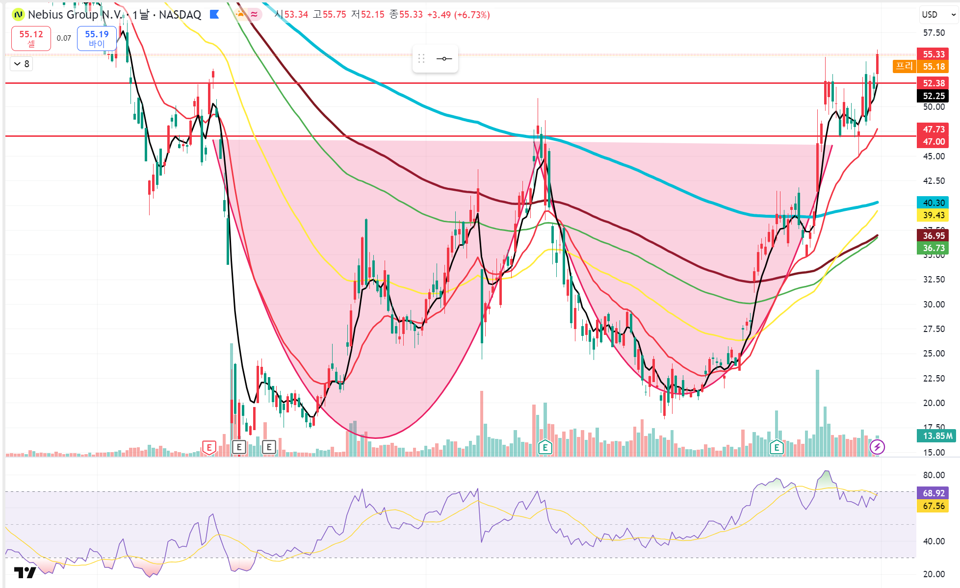Click the 13.85M volume label
The image size is (960, 588).
point(936,435)
